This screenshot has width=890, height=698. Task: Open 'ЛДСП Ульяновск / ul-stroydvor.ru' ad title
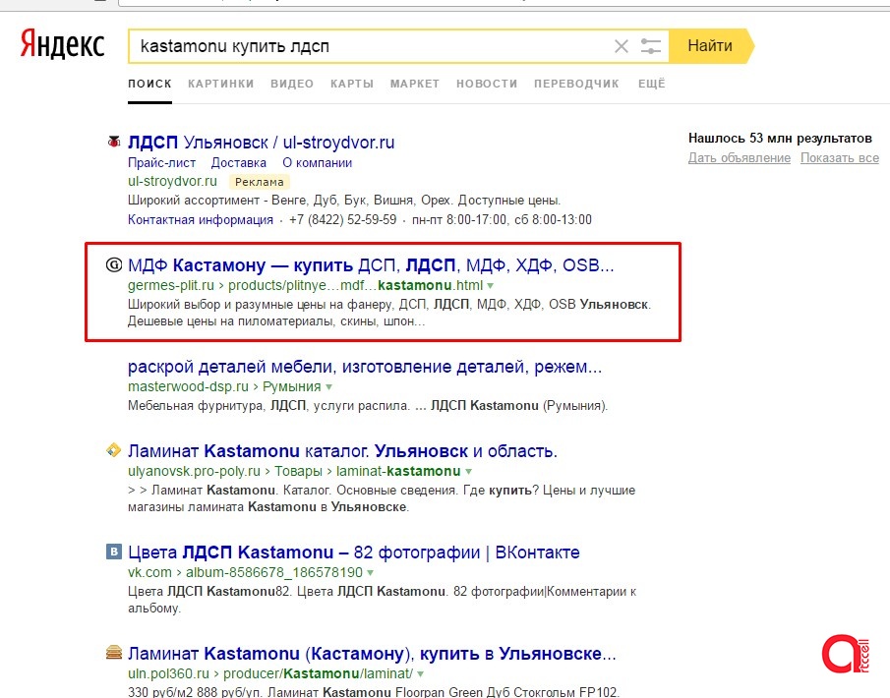261,143
